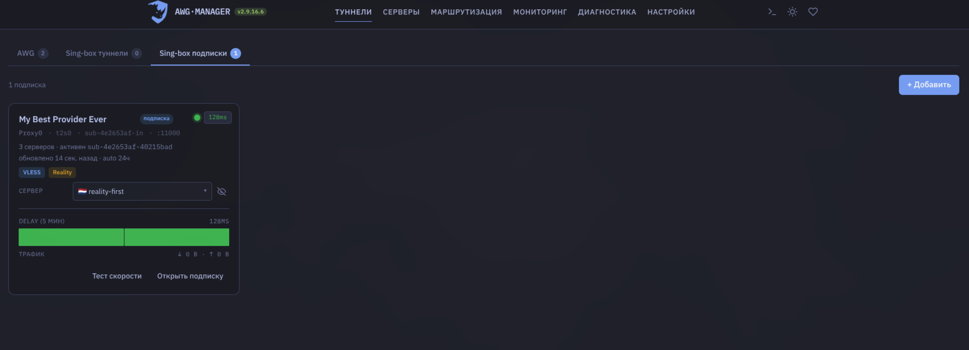Click the ТРАФИК label
Viewport: 969px width, 350px height.
coord(32,254)
